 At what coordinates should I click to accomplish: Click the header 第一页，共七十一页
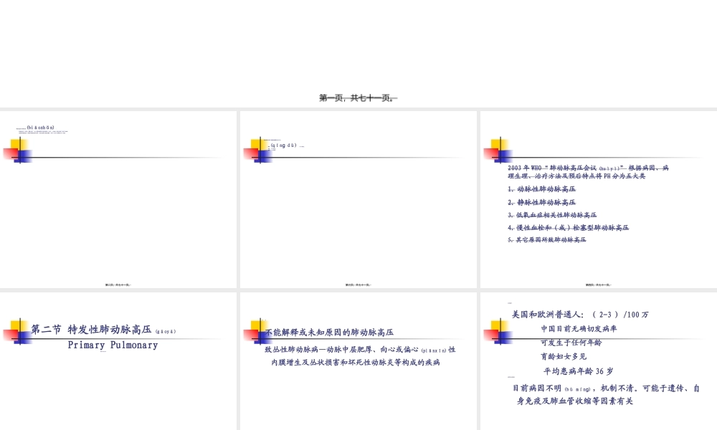358,97
